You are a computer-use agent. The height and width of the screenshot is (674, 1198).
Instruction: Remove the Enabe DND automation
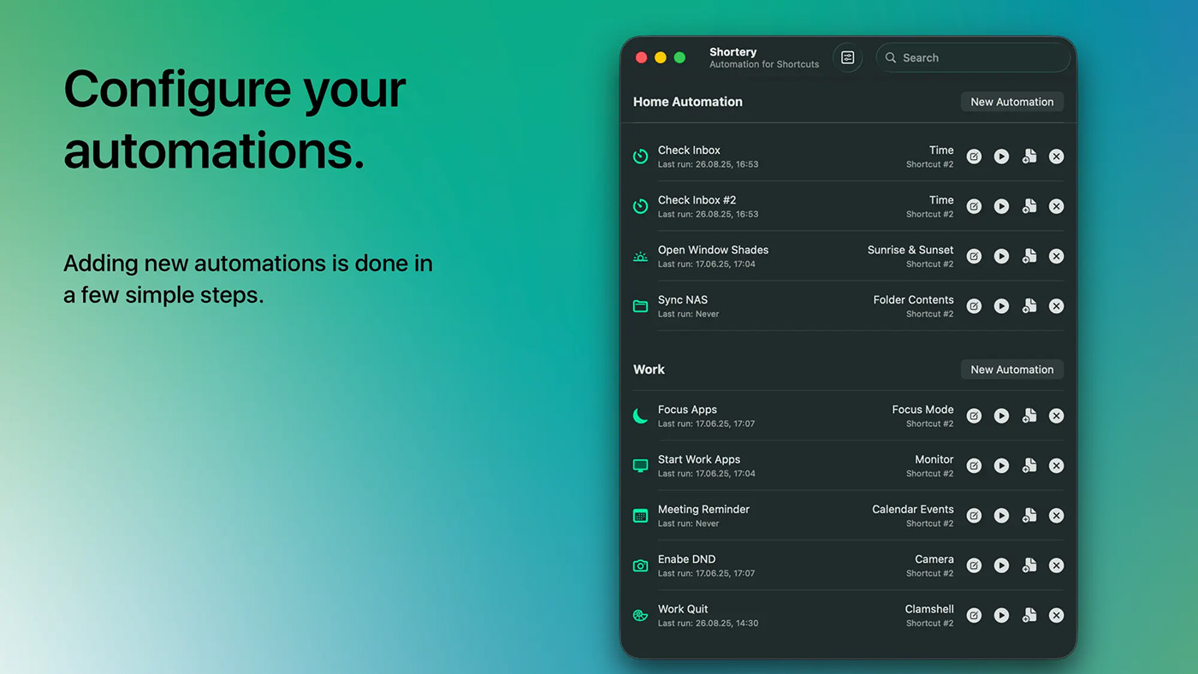pos(1057,565)
